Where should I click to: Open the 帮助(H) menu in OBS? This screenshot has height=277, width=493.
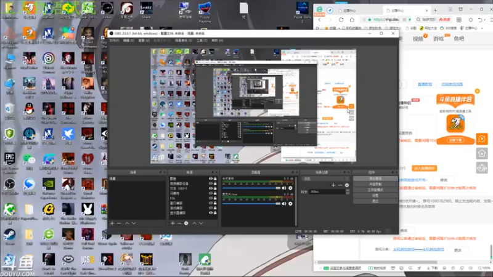click(218, 41)
